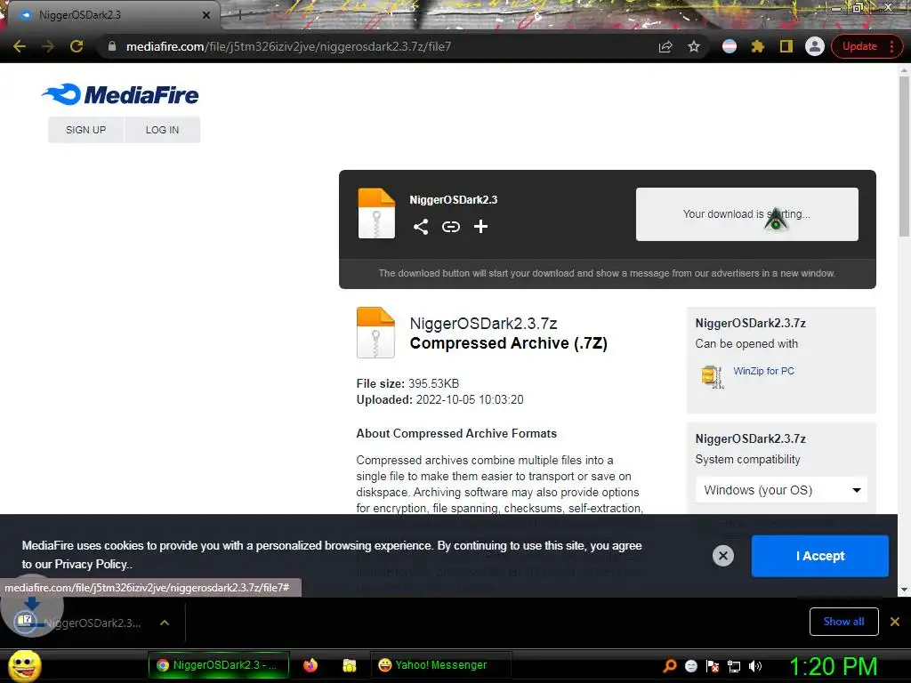The height and width of the screenshot is (683, 911).
Task: Open the volume speaker tray icon
Action: [x=755, y=666]
